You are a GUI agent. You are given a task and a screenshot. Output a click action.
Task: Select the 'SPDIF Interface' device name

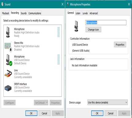(x=20, y=84)
